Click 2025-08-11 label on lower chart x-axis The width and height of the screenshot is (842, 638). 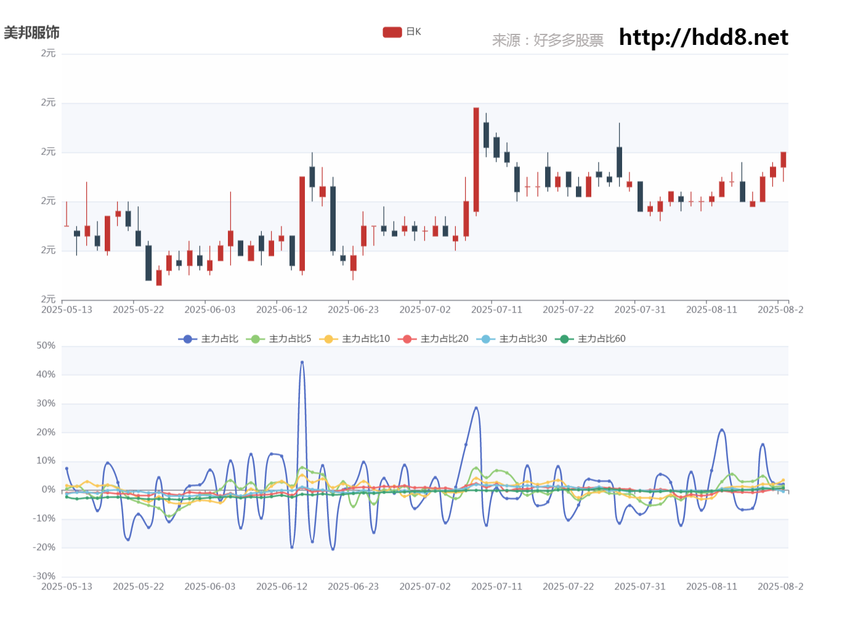(x=711, y=586)
